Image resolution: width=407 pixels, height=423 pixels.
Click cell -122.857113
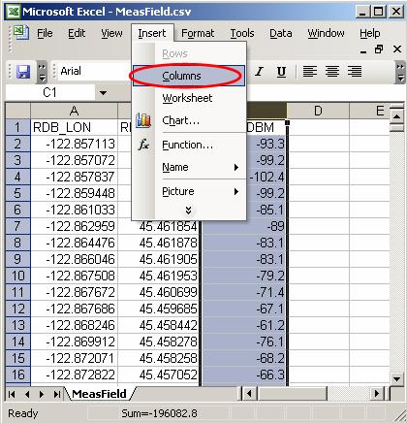(x=74, y=144)
